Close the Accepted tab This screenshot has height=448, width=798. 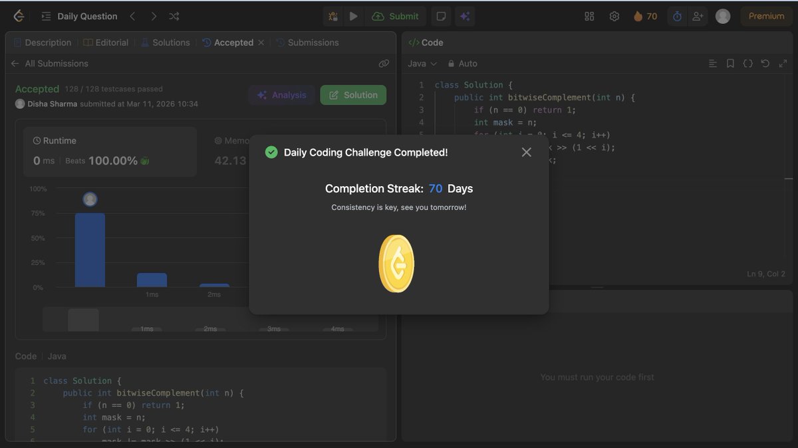tap(261, 43)
